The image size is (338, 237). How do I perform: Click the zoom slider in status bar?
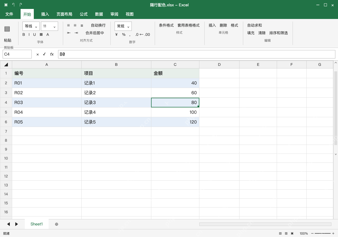coord(323,234)
